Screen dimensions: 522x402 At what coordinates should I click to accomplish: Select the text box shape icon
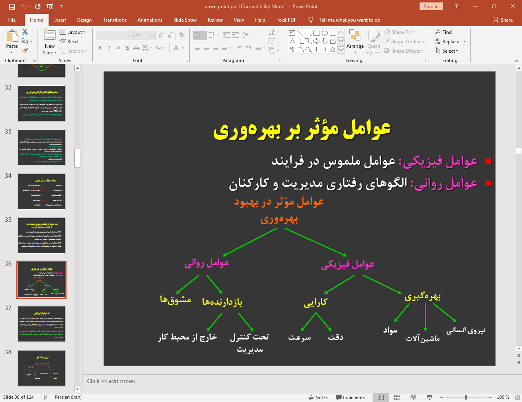click(292, 33)
